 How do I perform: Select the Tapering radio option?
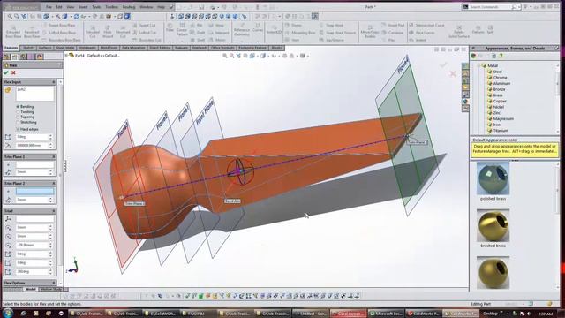pyautogui.click(x=18, y=117)
